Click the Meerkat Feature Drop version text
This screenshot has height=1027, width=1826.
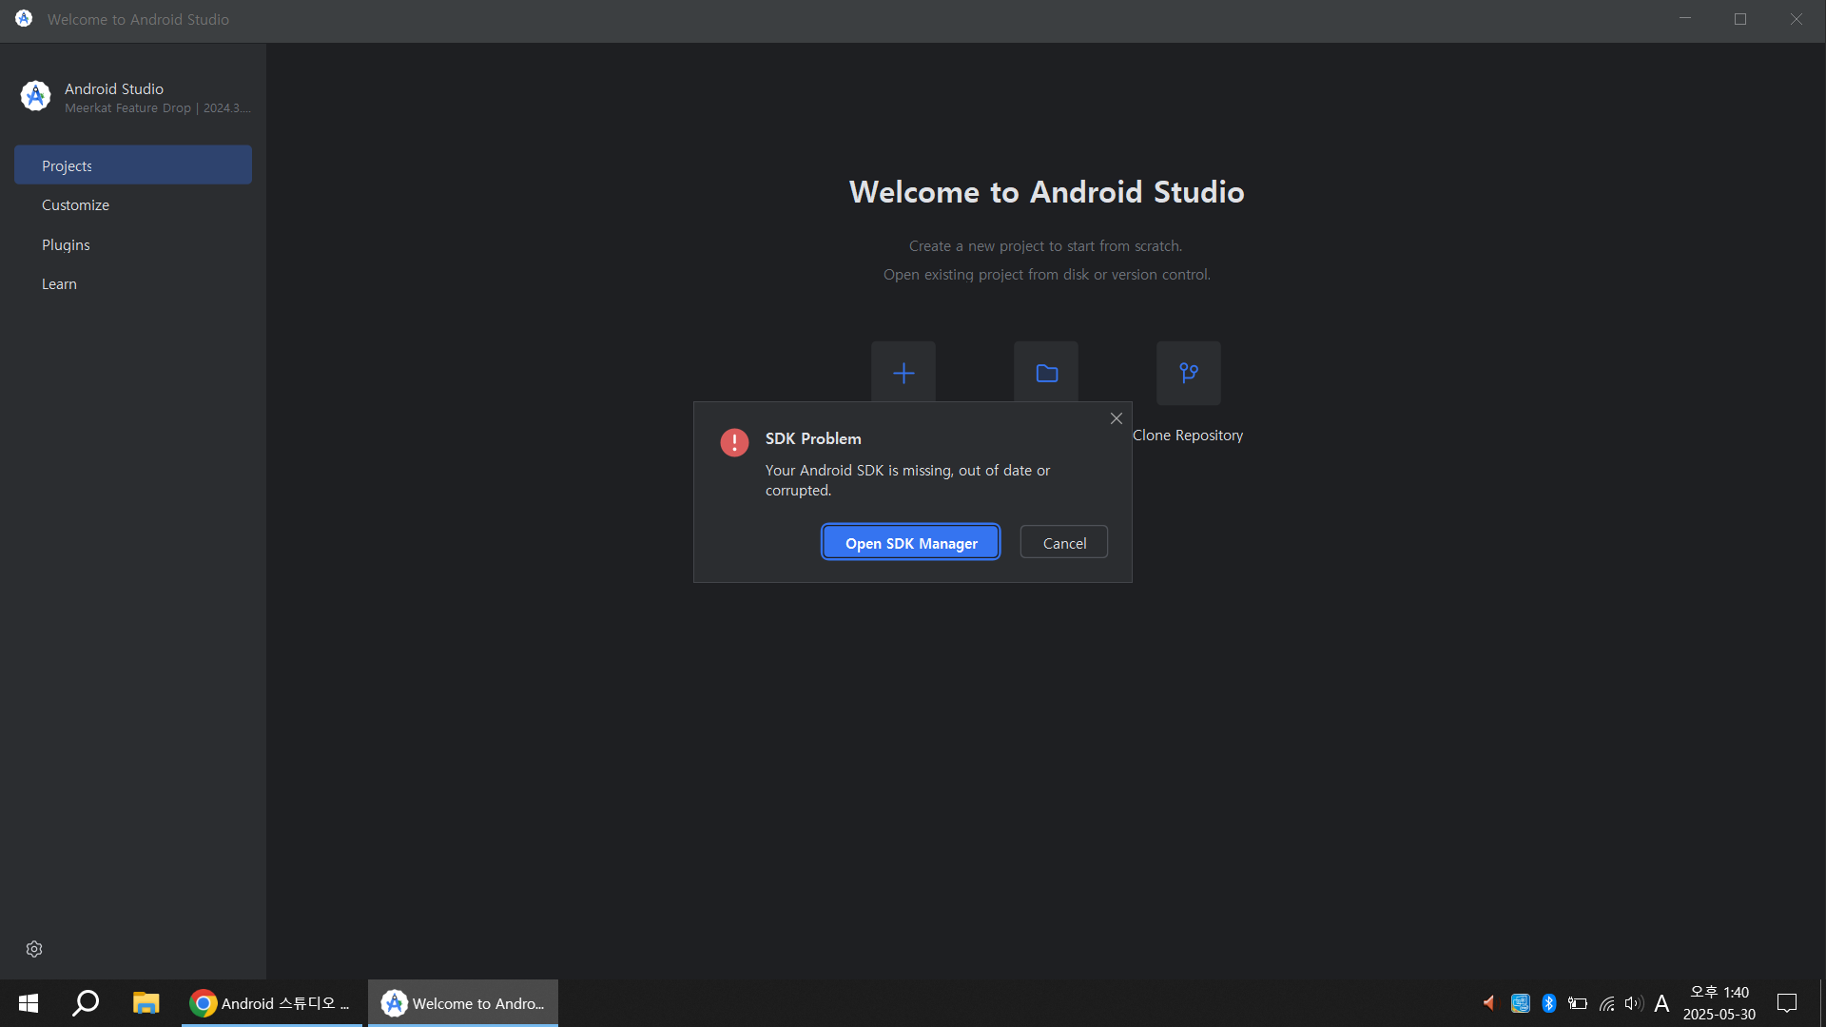coord(158,108)
